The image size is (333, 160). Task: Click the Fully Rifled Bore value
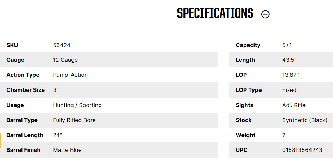coord(74,120)
